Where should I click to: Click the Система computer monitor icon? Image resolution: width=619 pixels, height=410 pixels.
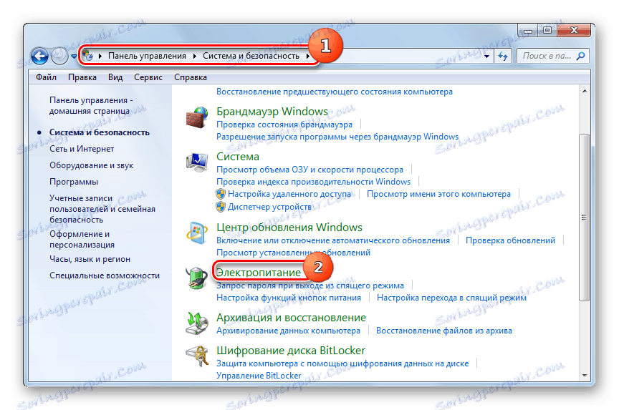(x=196, y=162)
